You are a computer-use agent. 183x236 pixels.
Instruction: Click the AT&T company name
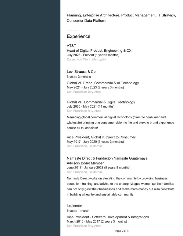click(71, 46)
